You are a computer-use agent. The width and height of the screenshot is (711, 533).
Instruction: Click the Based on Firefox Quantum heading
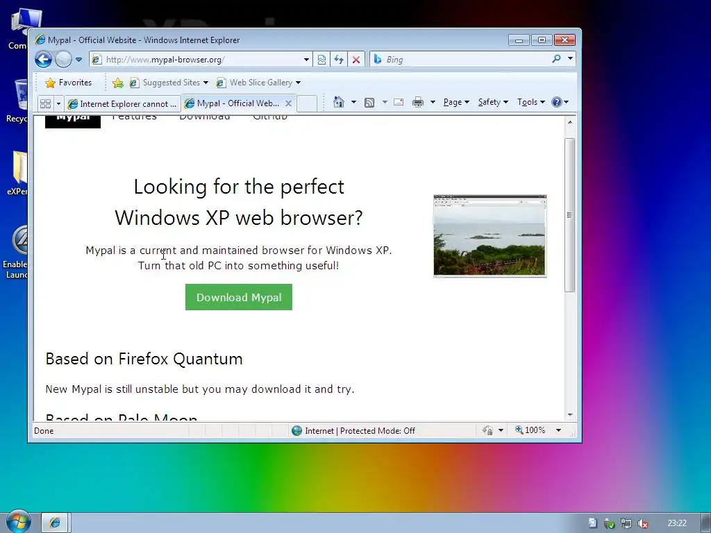coord(144,359)
